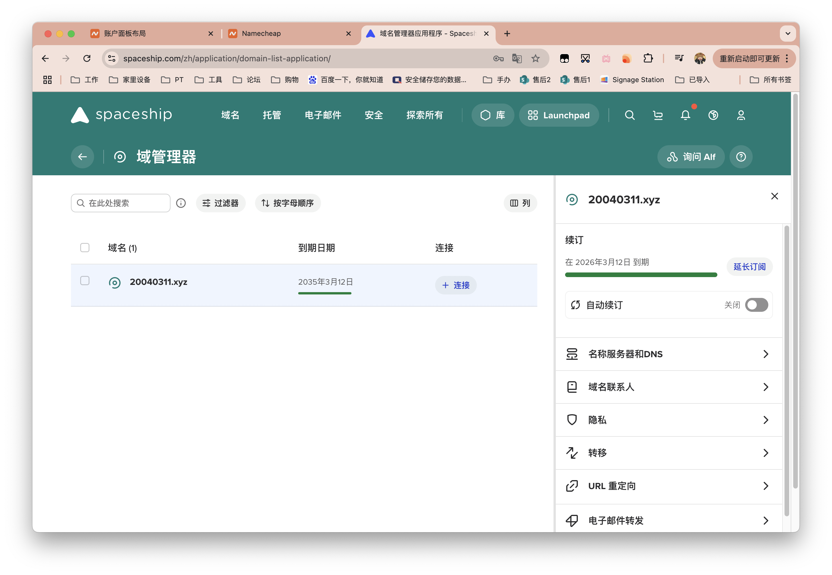Open the shopping cart icon

click(x=657, y=115)
